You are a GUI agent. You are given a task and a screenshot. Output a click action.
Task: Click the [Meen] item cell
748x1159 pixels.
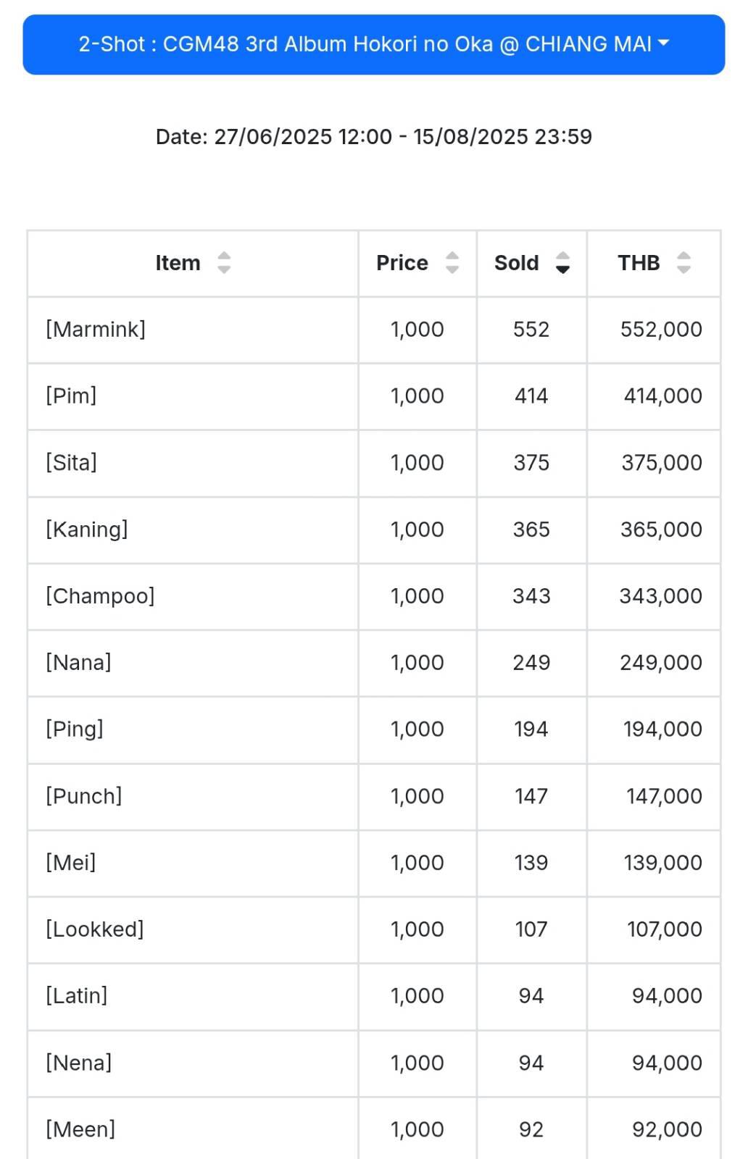[193, 1129]
